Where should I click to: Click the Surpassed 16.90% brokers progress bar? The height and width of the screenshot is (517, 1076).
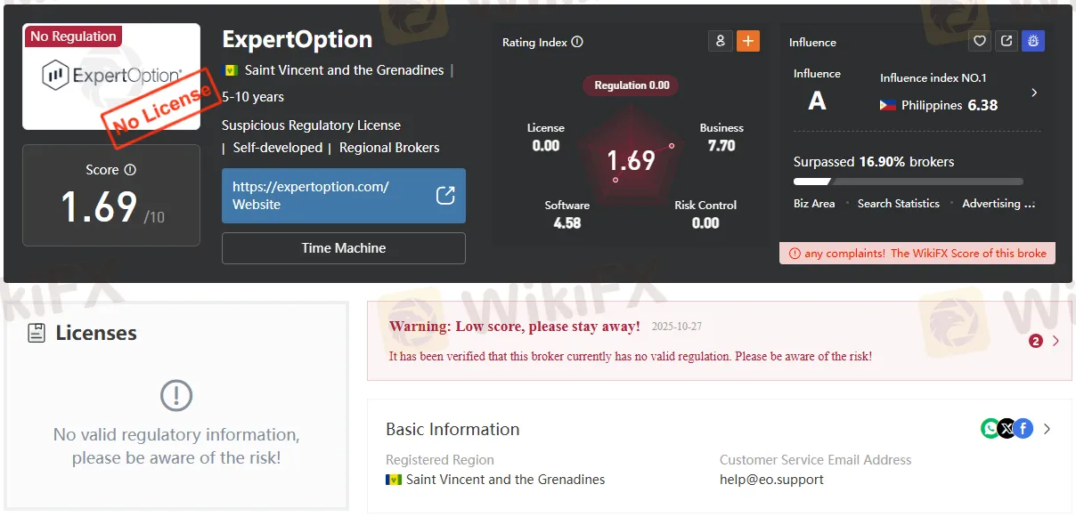pos(909,182)
